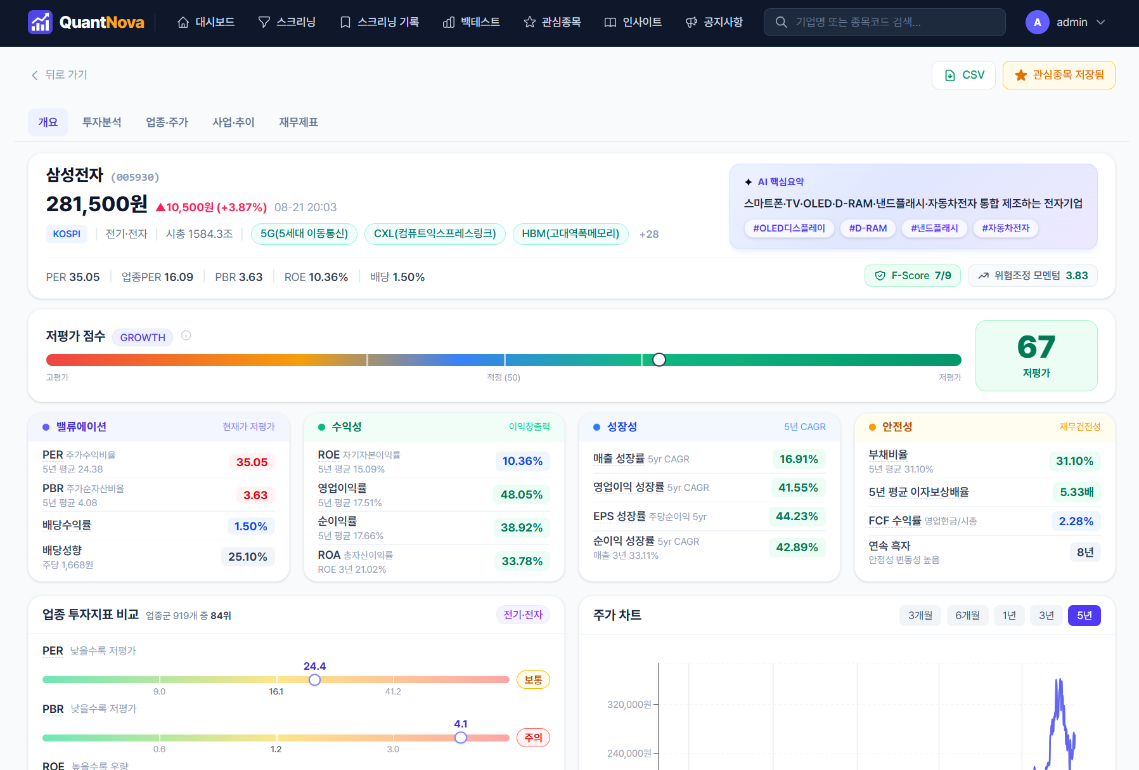
Task: Click the KOSPI market badge
Action: pos(67,234)
